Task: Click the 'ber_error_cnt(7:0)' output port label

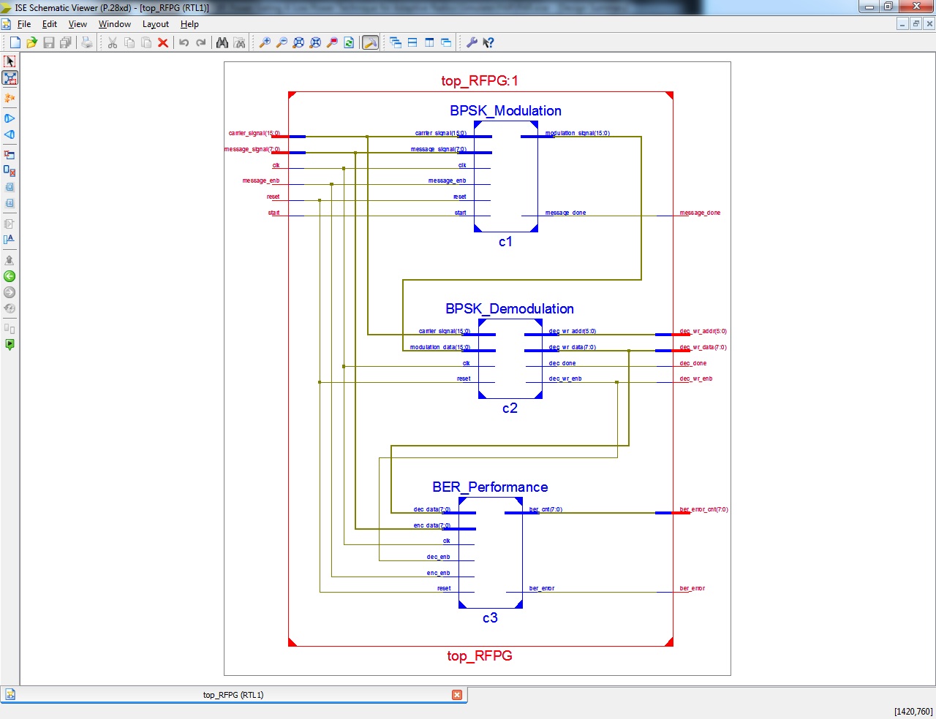Action: point(703,509)
